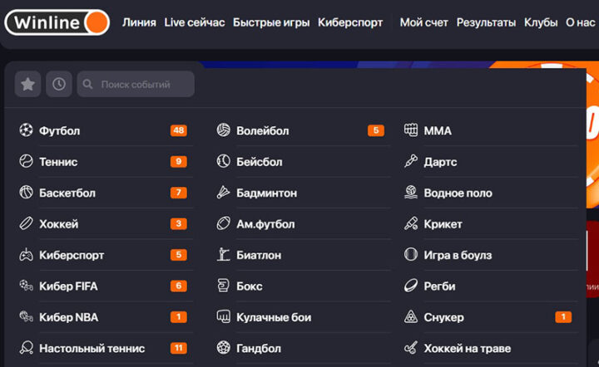Click the 7 badge next to Баскетбол
599x367 pixels.
178,193
